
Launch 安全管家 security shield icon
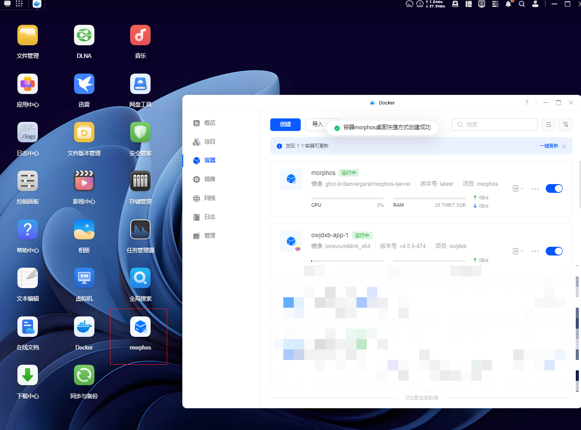point(140,132)
